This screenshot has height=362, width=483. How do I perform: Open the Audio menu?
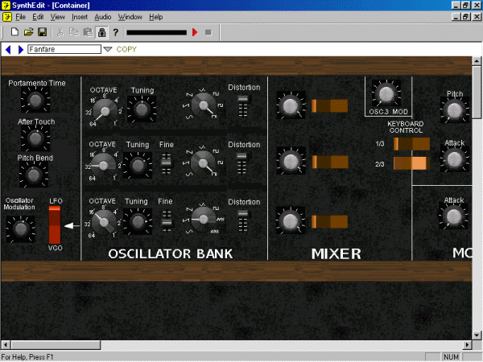click(102, 16)
